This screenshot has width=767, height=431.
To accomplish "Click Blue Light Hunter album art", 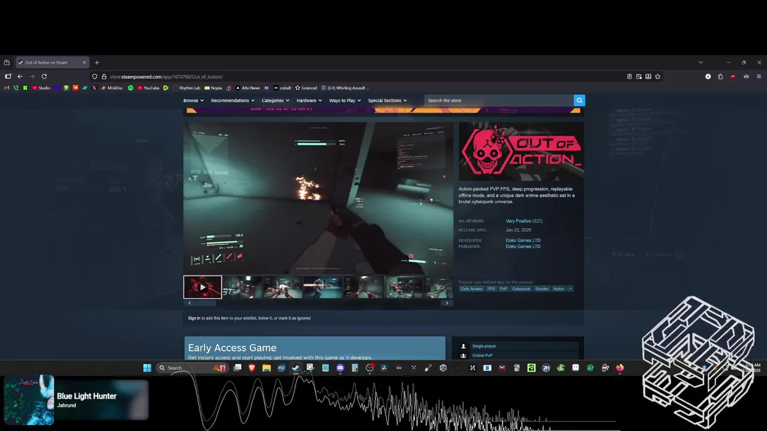I will (29, 400).
